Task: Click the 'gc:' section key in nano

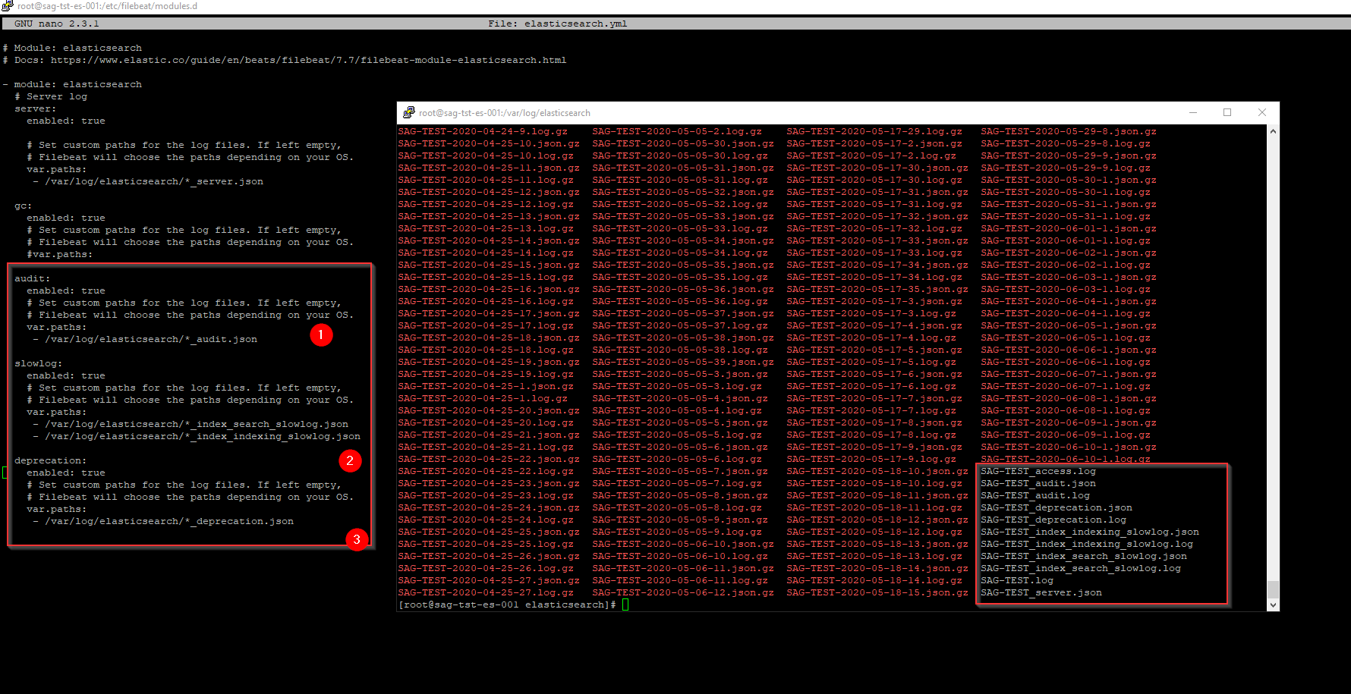Action: 24,206
